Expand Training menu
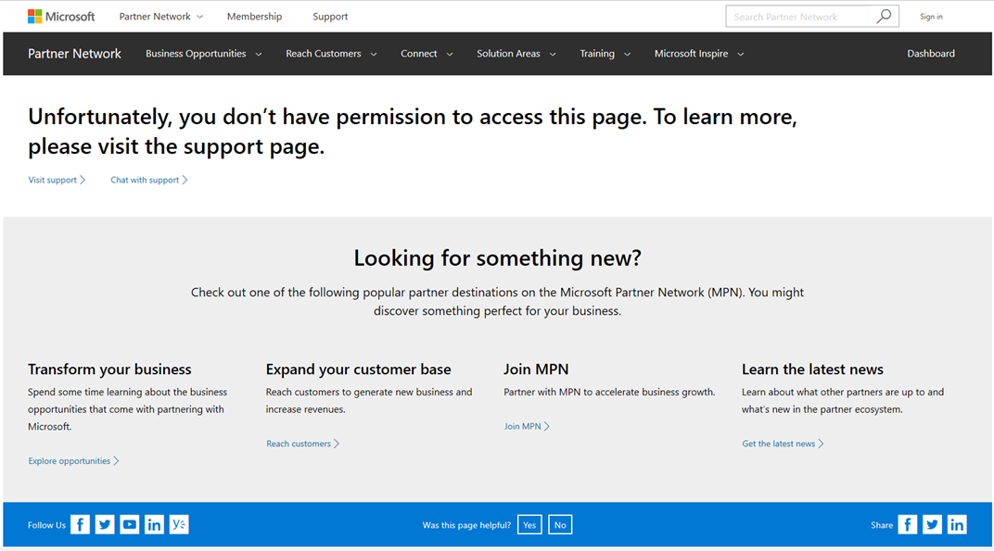This screenshot has height=551, width=994. pyautogui.click(x=605, y=54)
